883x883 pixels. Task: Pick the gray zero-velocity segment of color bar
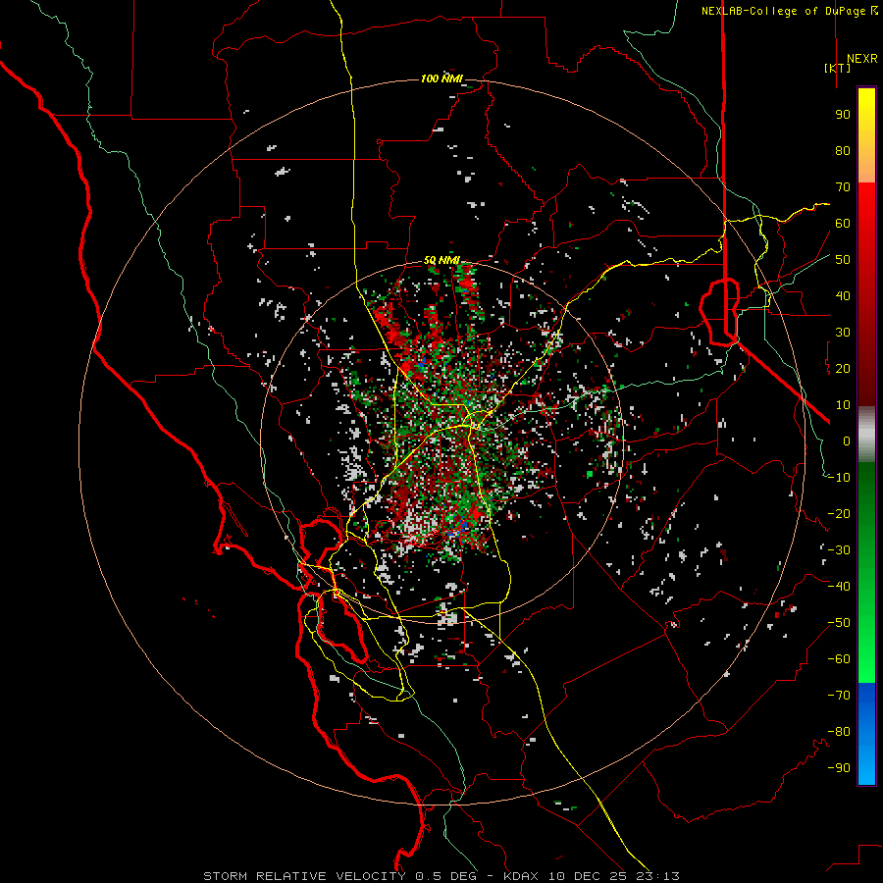pyautogui.click(x=866, y=434)
